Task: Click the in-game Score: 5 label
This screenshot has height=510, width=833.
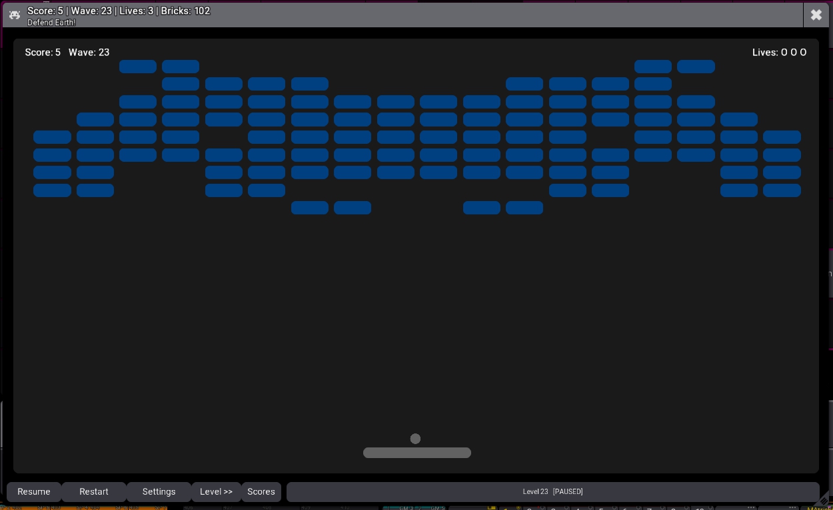Action: [43, 52]
